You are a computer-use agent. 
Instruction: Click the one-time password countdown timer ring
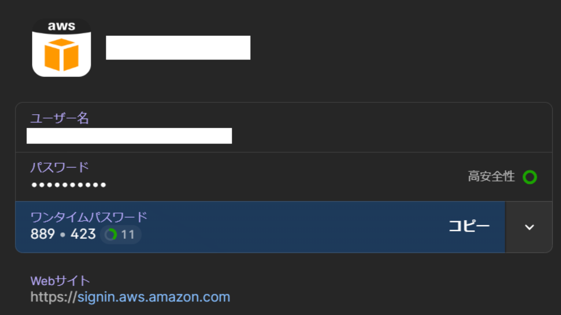111,234
